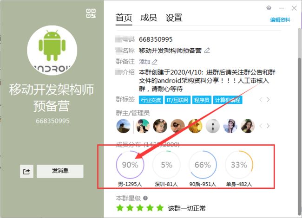The image size is (302, 218).
Task: Edit group name pencil icon
Action: click(207, 51)
